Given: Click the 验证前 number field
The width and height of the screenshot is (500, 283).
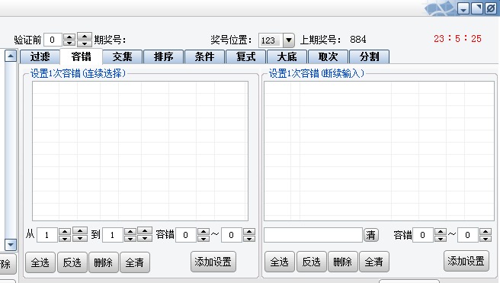Looking at the screenshot, I should [x=53, y=40].
